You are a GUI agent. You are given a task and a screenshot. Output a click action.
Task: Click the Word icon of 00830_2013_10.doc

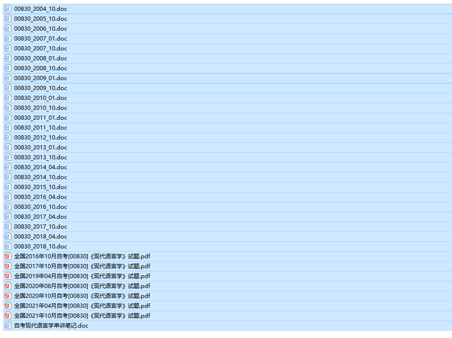tap(8, 157)
